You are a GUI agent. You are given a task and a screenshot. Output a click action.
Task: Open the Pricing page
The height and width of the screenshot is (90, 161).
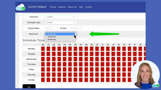pos(53,7)
